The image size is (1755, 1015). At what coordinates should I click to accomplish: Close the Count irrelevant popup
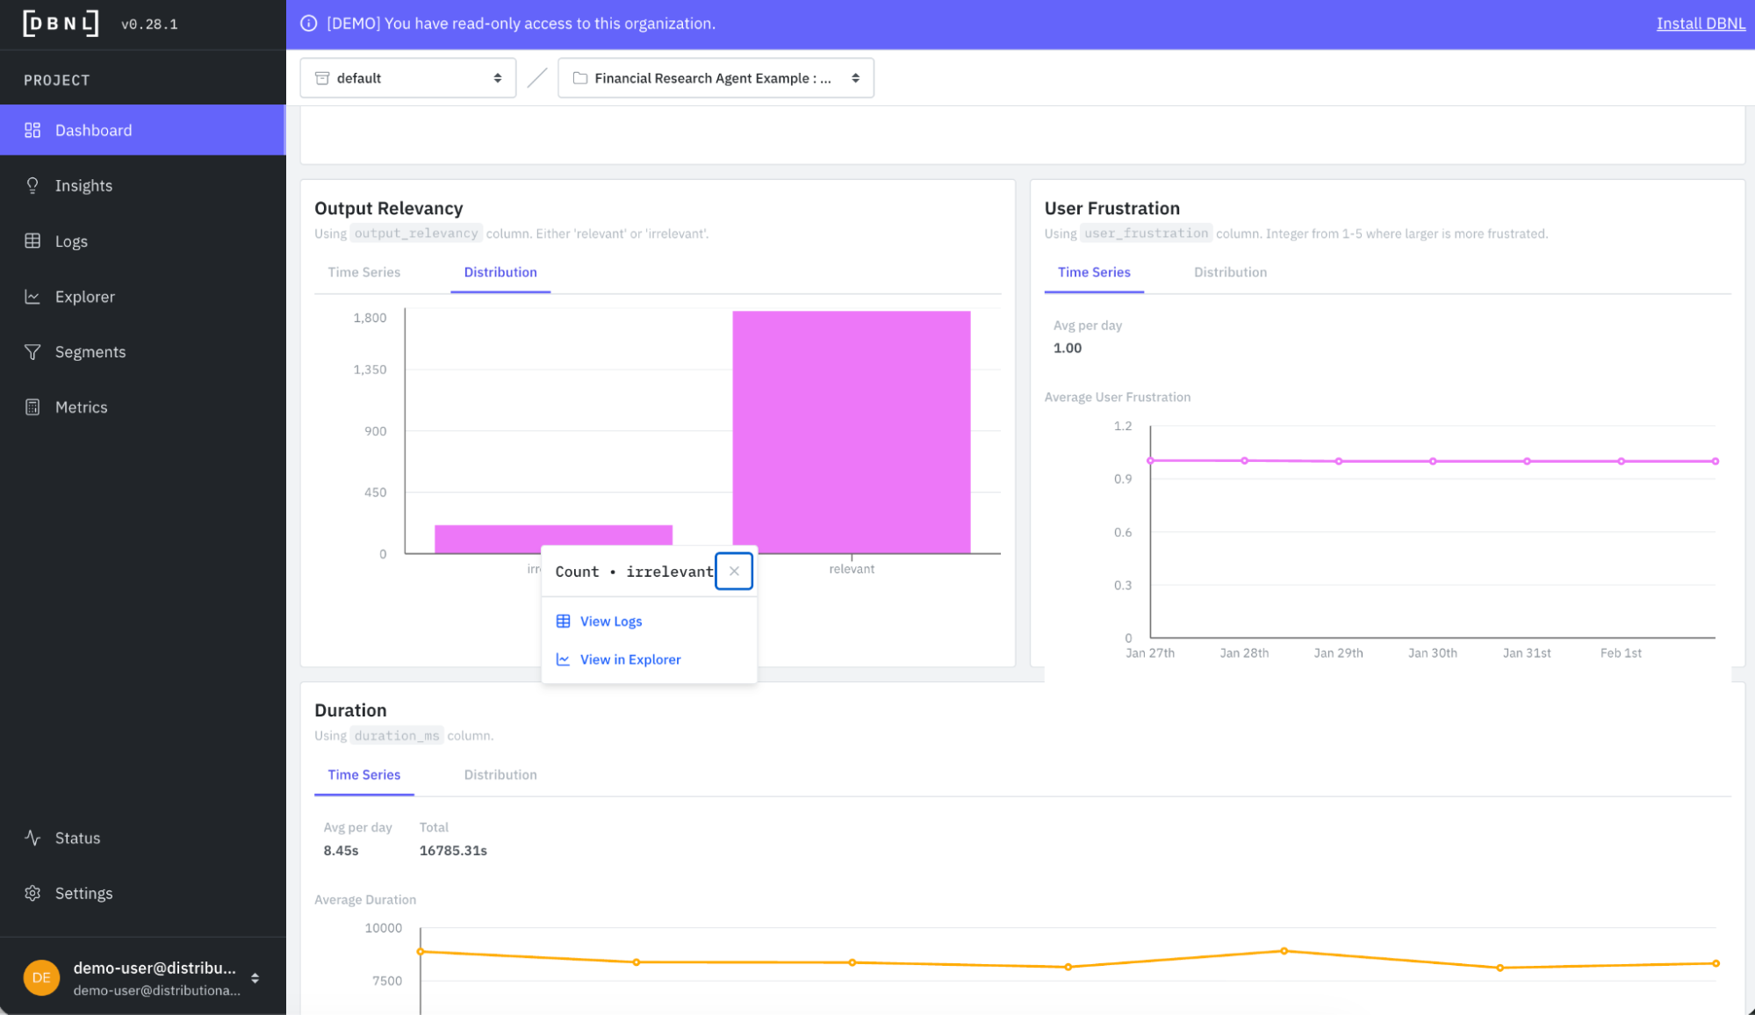pos(734,571)
